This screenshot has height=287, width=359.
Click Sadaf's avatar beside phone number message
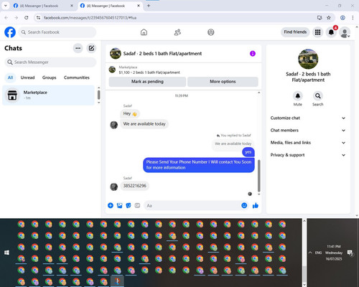tap(113, 187)
